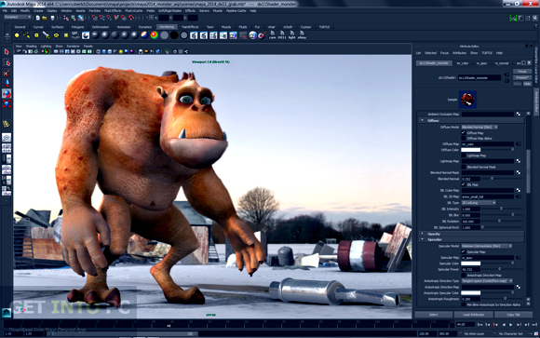Click the yellow point light shelf icon
The width and height of the screenshot is (540, 338).
pyautogui.click(x=17, y=35)
